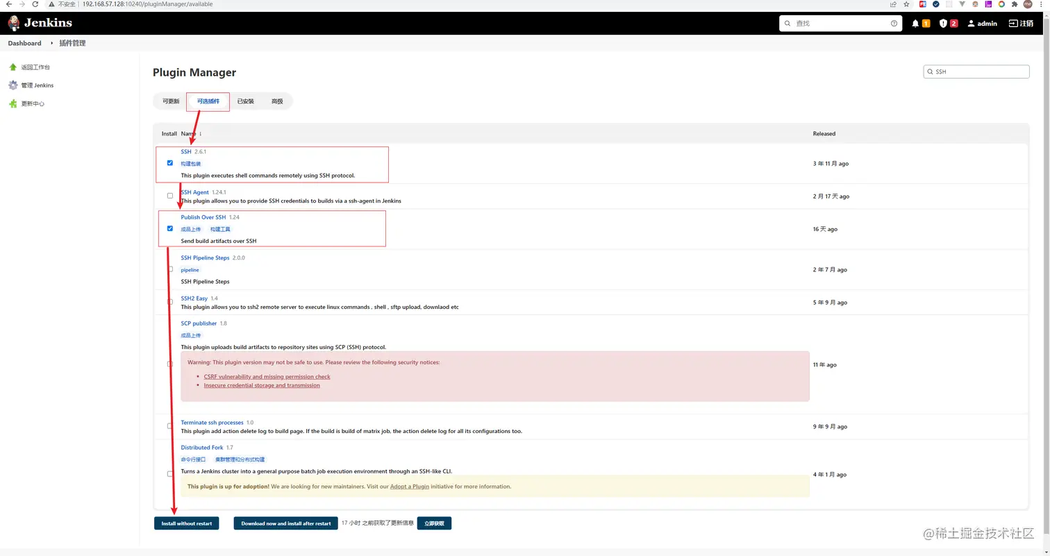Click the 构建工具 tag under Publish Over SSH
The width and height of the screenshot is (1050, 556).
click(220, 229)
